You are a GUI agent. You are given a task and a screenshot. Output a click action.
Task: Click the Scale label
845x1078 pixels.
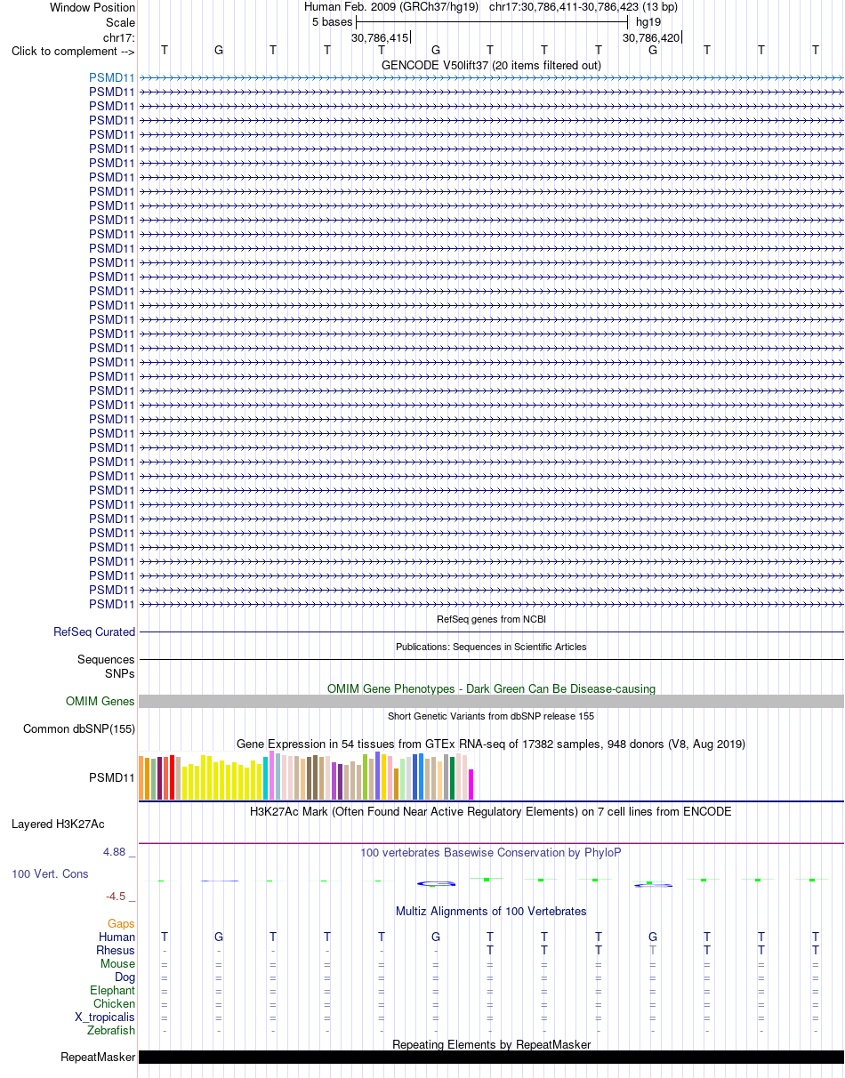coord(120,22)
